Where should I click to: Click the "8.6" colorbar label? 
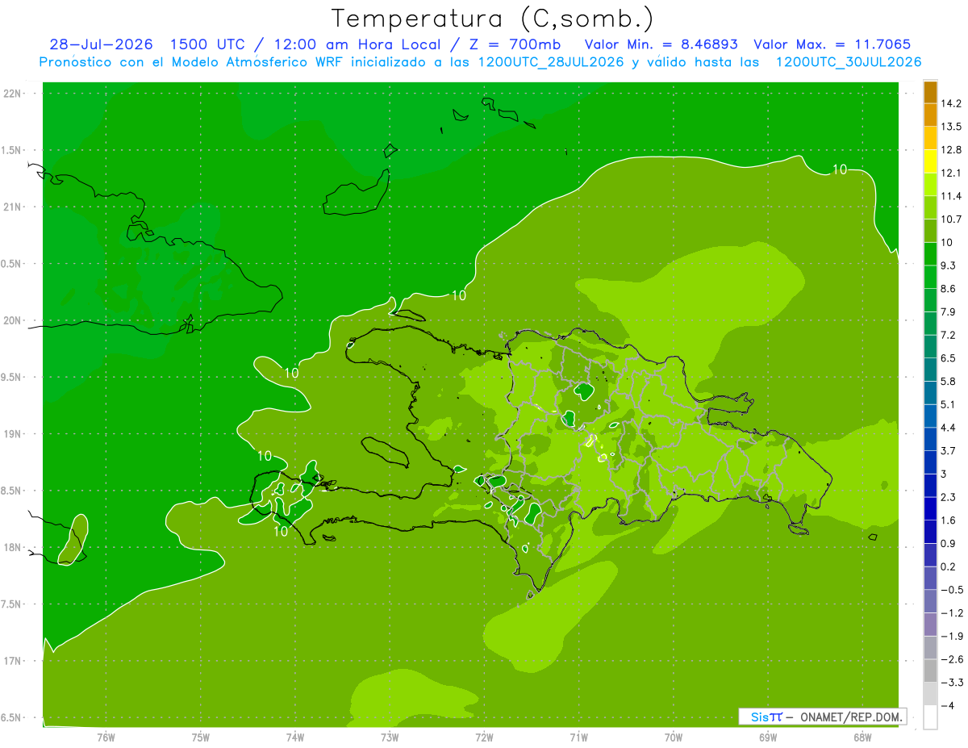[949, 289]
